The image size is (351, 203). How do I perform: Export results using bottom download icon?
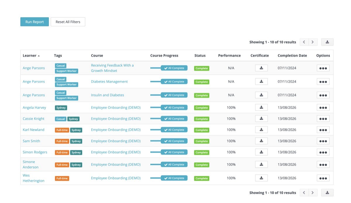[327, 193]
